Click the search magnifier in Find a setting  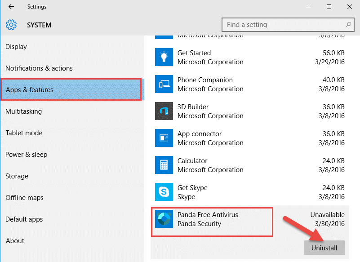348,25
